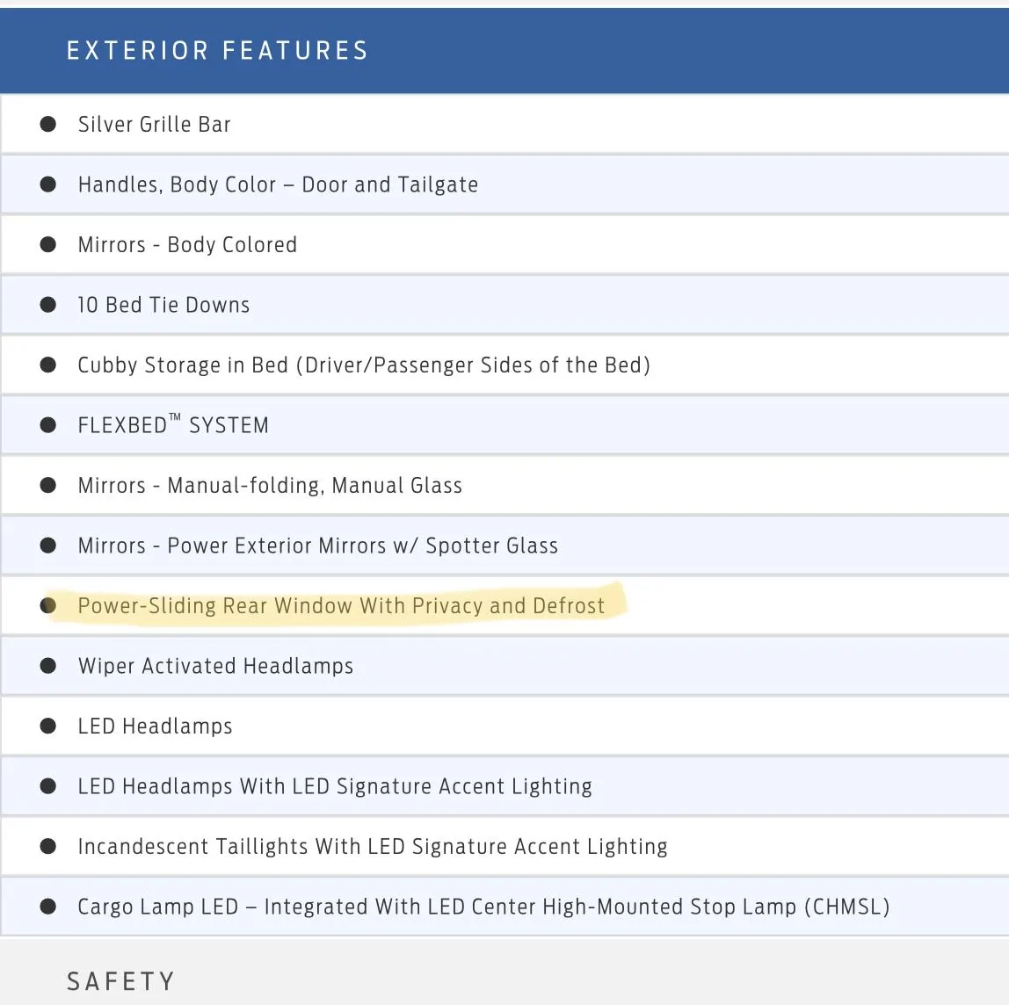Click the highlighted Power-Sliding Rear Window text
Image resolution: width=1009 pixels, height=1005 pixels.
point(341,605)
